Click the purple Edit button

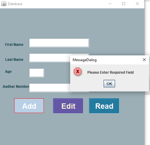tap(68, 106)
